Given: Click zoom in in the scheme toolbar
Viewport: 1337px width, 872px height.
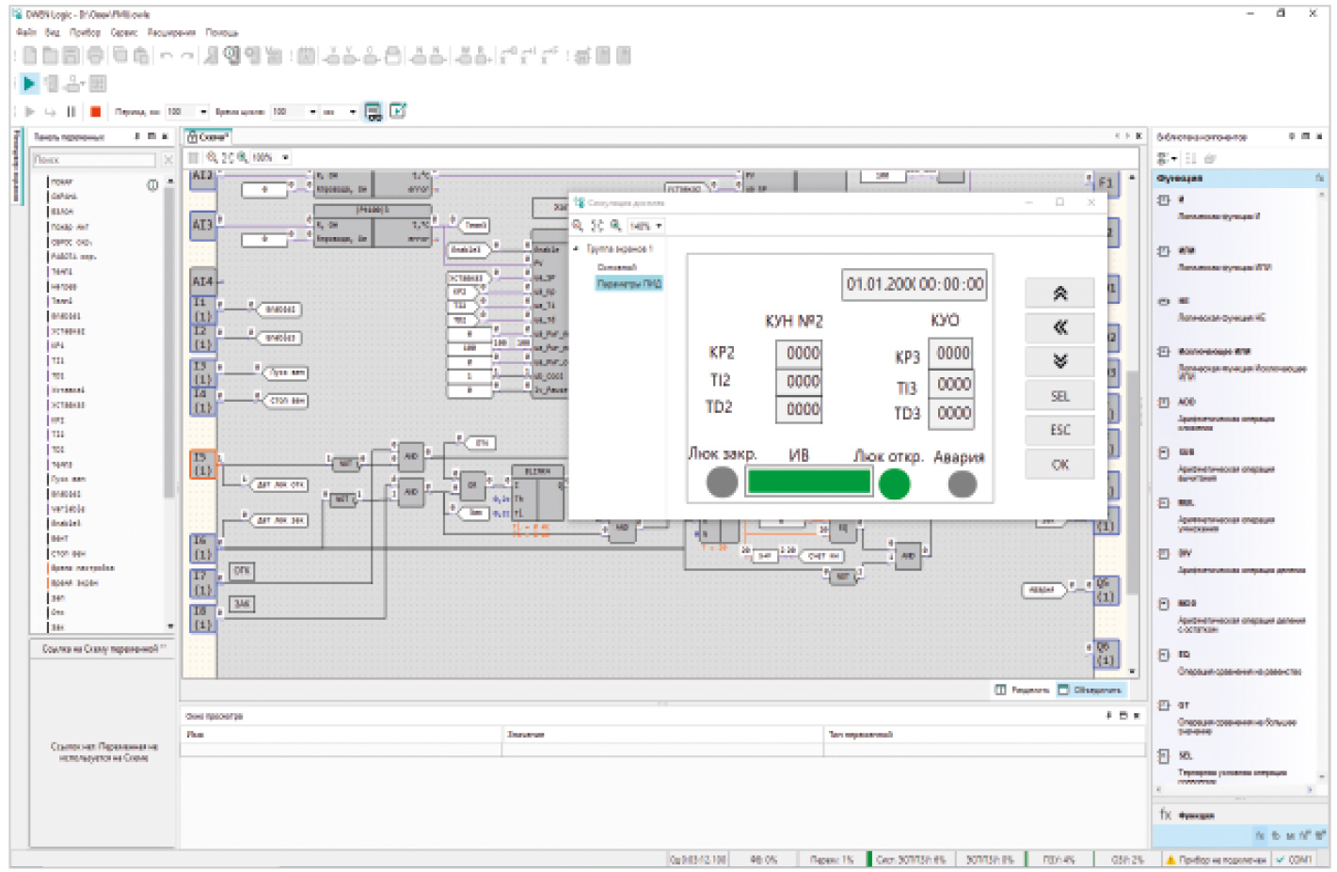Looking at the screenshot, I should pyautogui.click(x=243, y=158).
